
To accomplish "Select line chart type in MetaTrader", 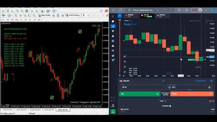I will (x=12, y=11).
